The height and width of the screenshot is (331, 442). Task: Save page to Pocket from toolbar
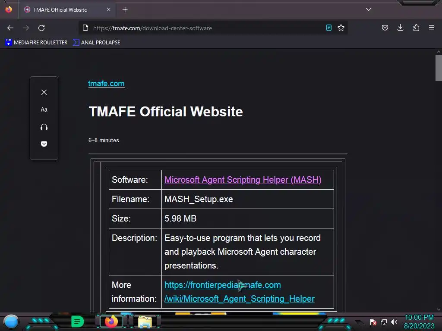click(x=385, y=28)
